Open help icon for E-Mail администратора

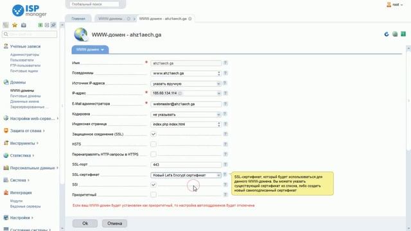tap(225, 104)
